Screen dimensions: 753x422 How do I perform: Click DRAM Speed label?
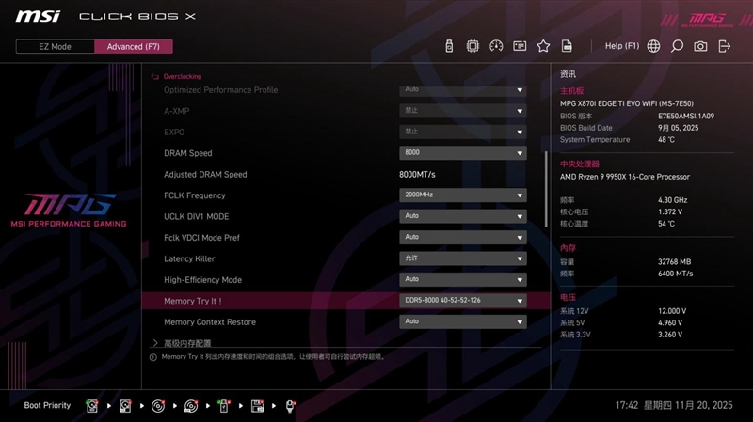(x=187, y=153)
